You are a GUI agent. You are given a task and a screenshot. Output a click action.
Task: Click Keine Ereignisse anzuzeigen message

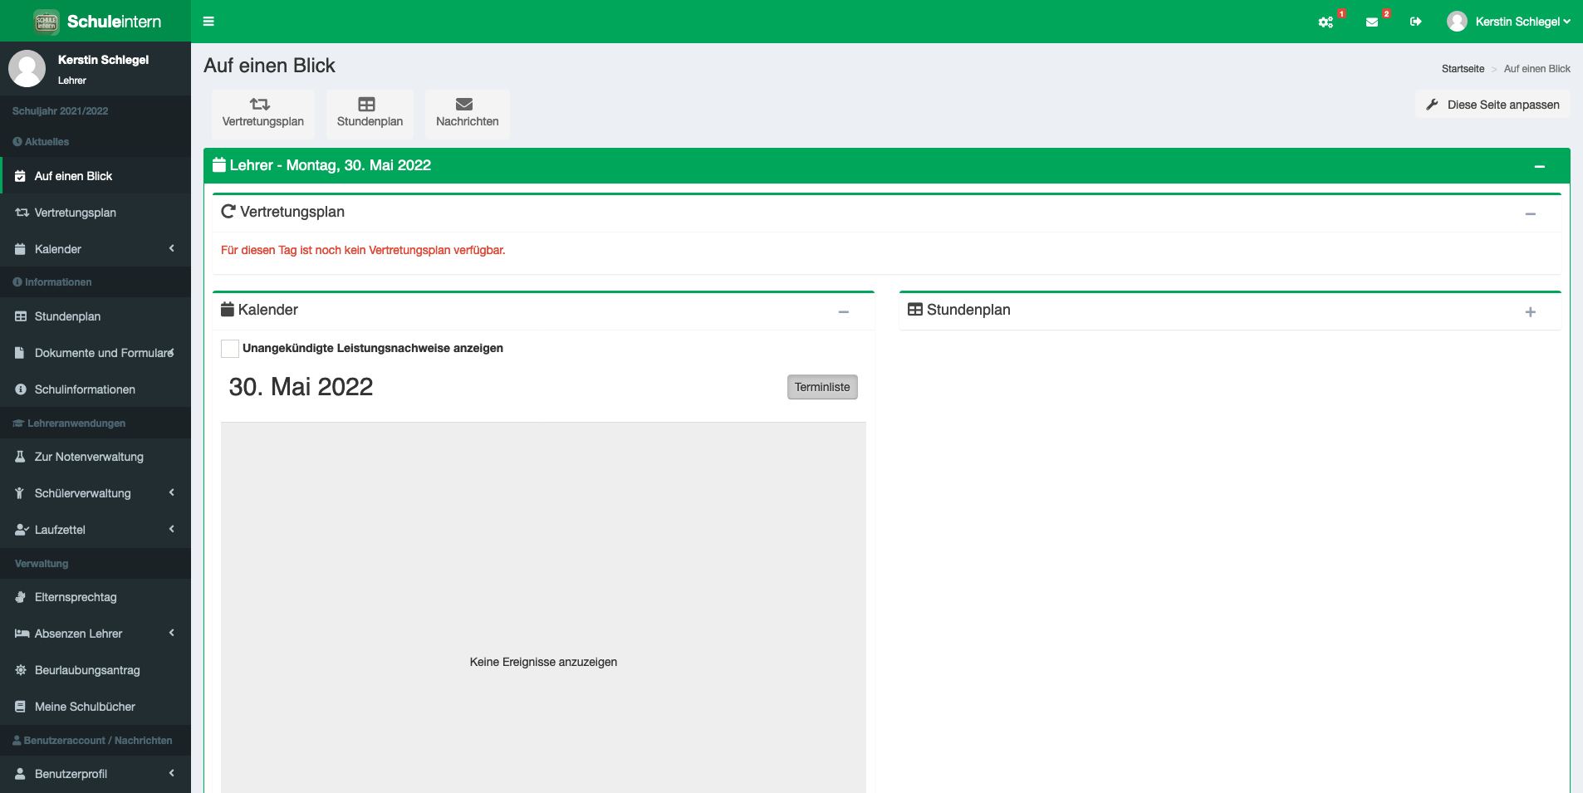point(543,662)
